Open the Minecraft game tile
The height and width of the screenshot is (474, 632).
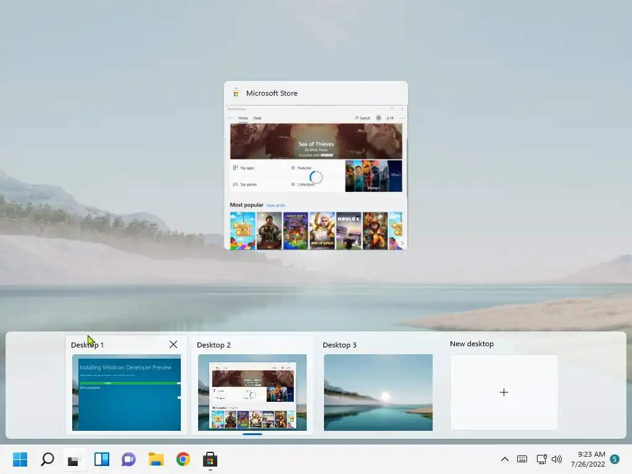click(x=296, y=231)
